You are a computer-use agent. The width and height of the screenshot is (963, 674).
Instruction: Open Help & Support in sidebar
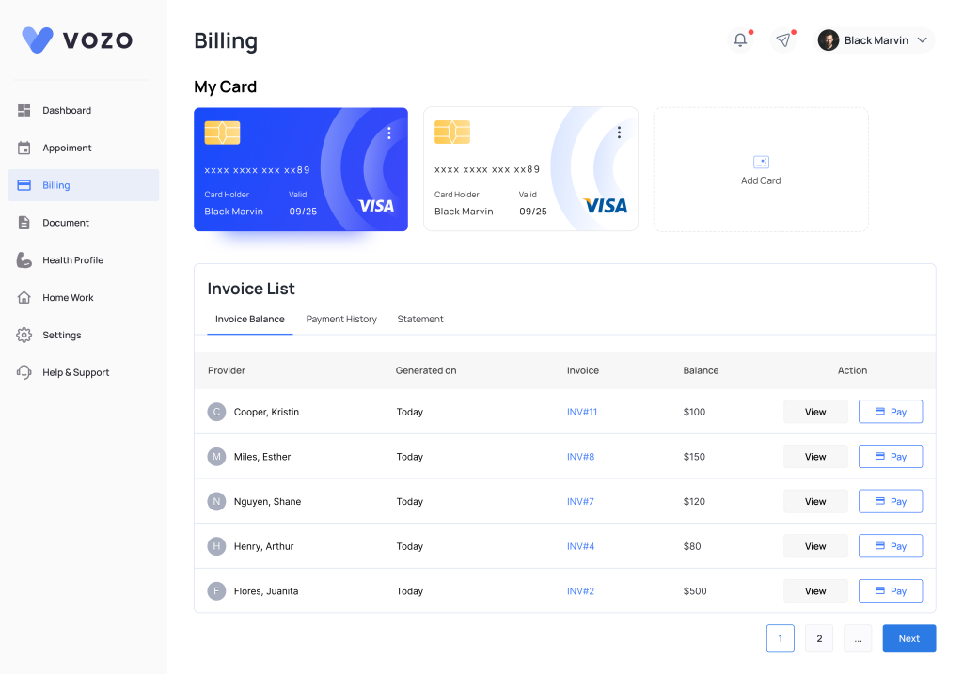click(25, 372)
